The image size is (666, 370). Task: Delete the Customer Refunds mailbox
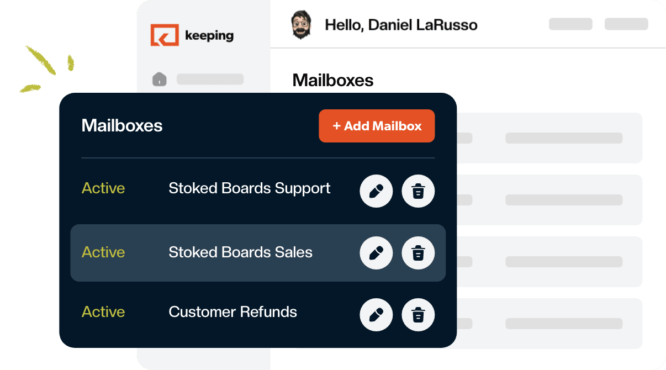click(418, 314)
